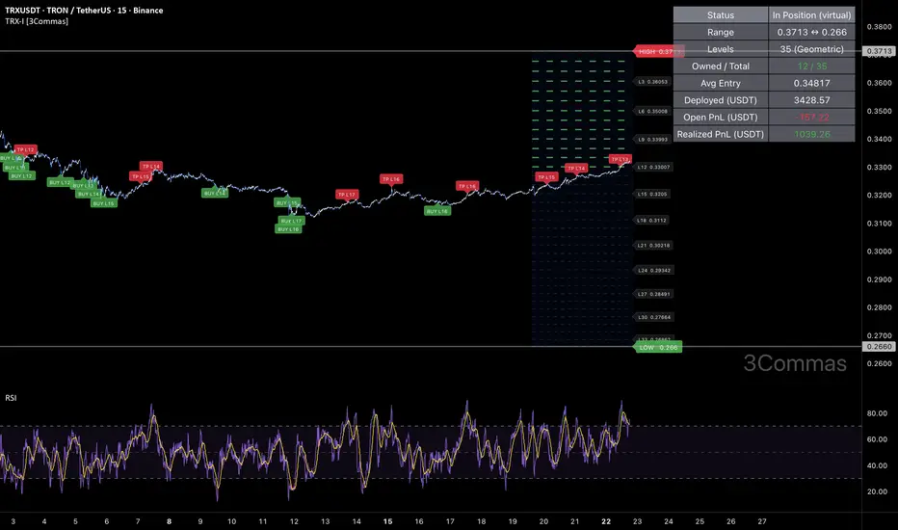This screenshot has height=530, width=898.
Task: Select the TRX-I [3Commas] indicator legend
Action: click(x=37, y=21)
